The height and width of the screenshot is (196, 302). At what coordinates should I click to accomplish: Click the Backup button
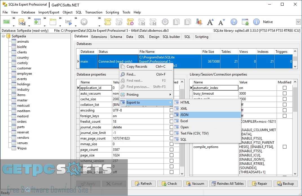tap(285, 184)
